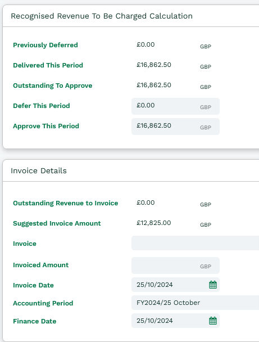The width and height of the screenshot is (259, 342).
Task: Click the Invoiced Amount input box
Action: pos(175,265)
